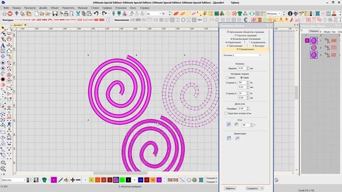Open the Справка menu
This screenshot has height=192, width=342.
(145, 7)
